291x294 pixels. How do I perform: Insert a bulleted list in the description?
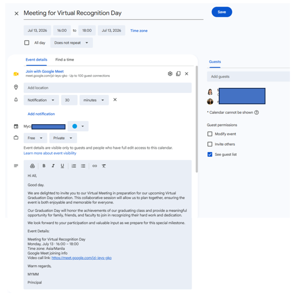click(x=83, y=166)
